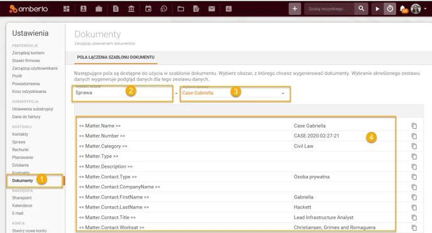The width and height of the screenshot is (432, 233).
Task: Open Sharepoint tools settings
Action: point(22,198)
